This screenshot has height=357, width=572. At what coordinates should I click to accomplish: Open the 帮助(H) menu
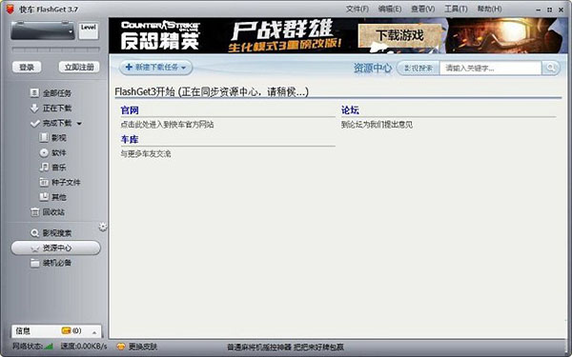pos(490,9)
